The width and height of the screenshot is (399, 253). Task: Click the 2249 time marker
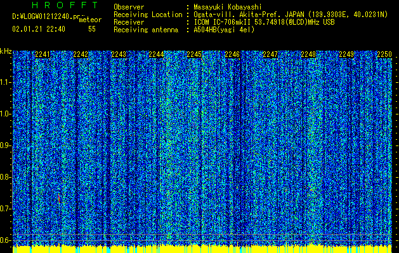[x=346, y=54]
